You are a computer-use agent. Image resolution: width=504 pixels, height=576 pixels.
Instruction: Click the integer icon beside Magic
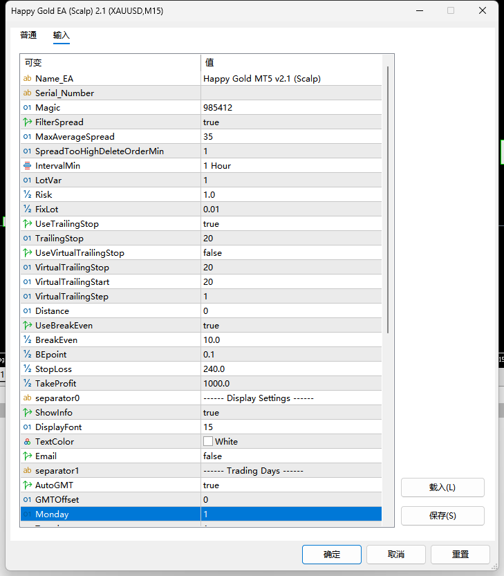27,108
